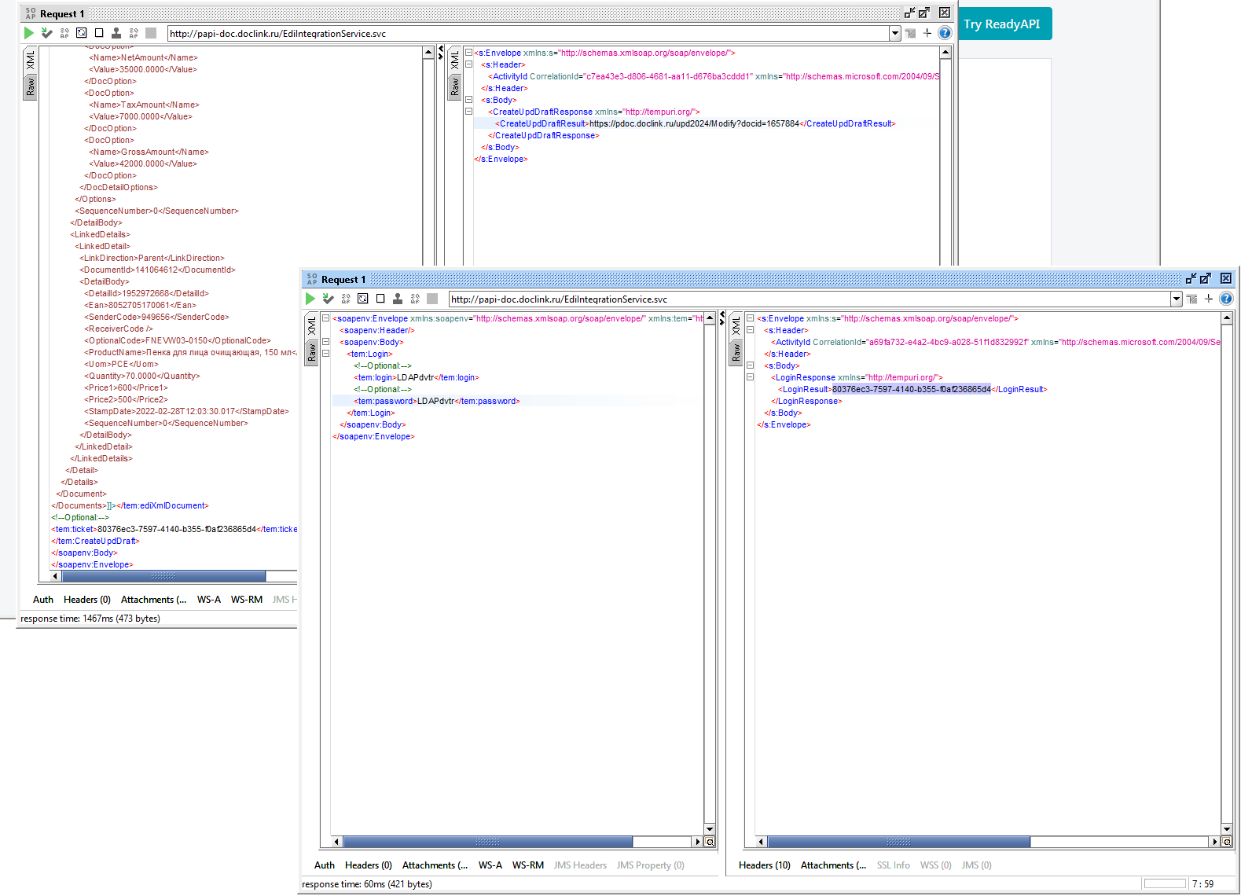The height and width of the screenshot is (896, 1241).
Task: Open the endpoint dropdown in the top request window
Action: tap(895, 33)
